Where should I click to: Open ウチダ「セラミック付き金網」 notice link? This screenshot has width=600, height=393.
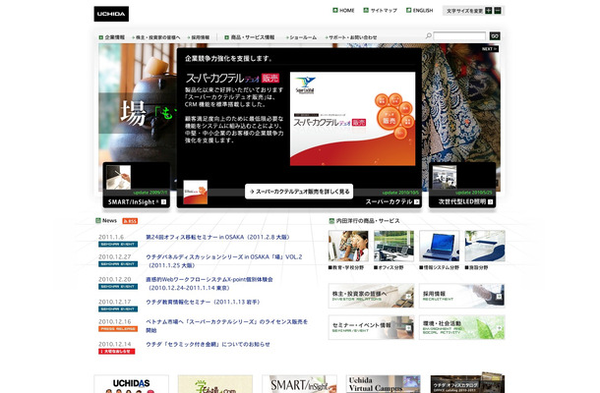coord(208,345)
